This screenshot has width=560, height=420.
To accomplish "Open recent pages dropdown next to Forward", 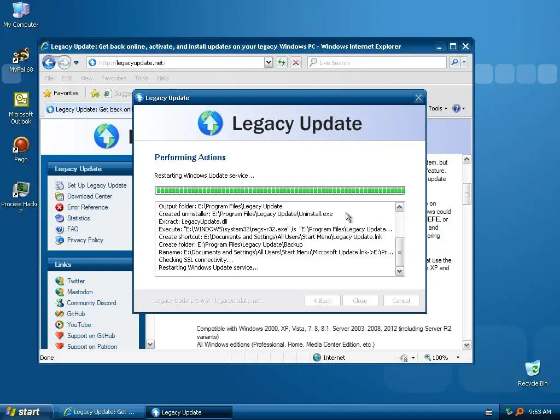I will (x=76, y=63).
